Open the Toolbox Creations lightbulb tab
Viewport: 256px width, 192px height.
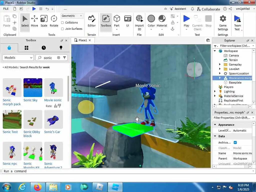[x=61, y=48]
